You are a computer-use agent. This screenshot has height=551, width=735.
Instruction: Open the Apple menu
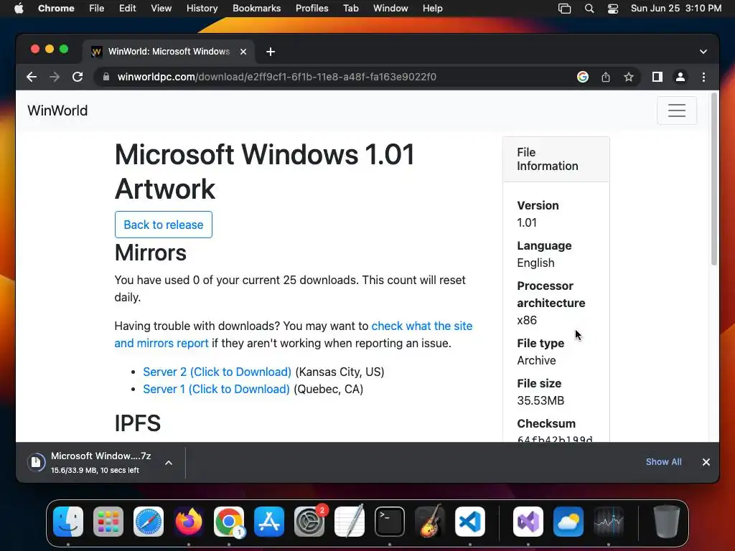click(19, 9)
